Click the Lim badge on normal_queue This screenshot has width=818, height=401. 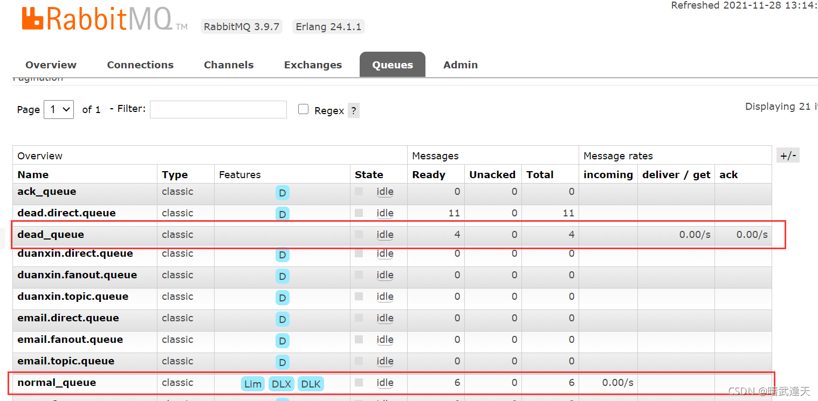(253, 384)
